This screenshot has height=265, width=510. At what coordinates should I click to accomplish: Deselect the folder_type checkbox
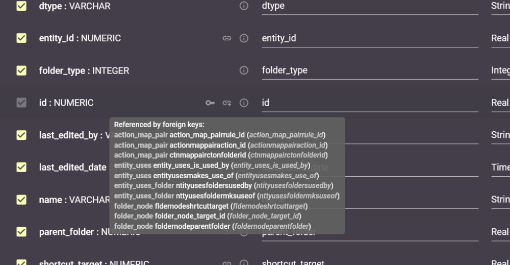tap(21, 70)
